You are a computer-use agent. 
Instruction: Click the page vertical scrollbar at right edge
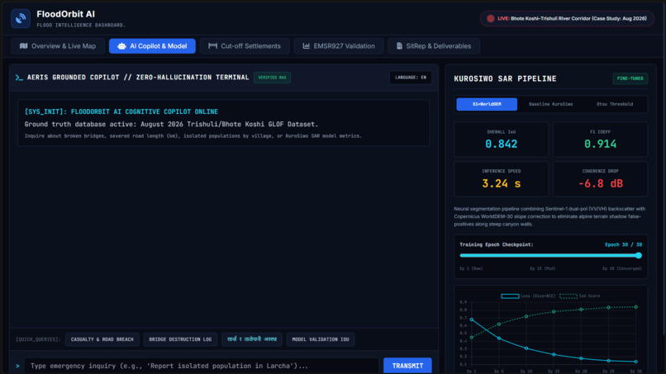coord(664,170)
